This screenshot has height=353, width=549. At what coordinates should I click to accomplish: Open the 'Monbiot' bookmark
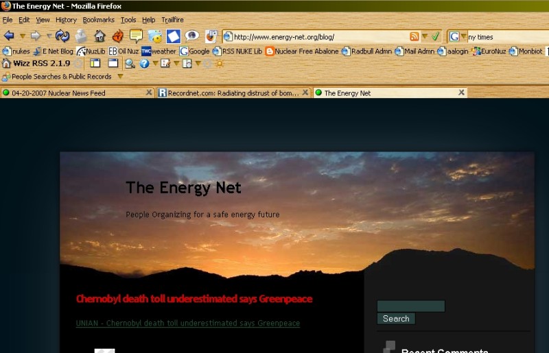(526, 51)
